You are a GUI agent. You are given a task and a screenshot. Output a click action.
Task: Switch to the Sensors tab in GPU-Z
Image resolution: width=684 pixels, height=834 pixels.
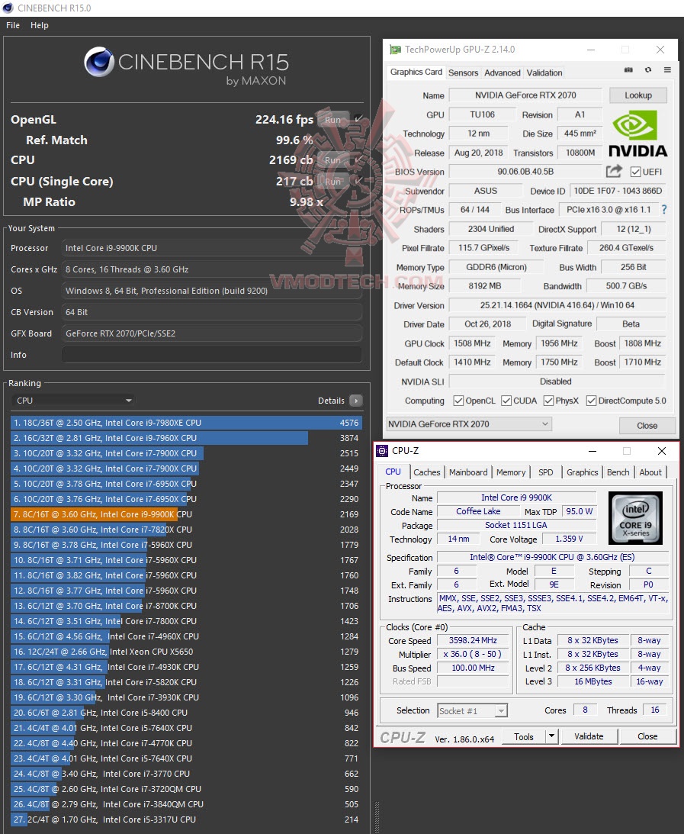[463, 72]
